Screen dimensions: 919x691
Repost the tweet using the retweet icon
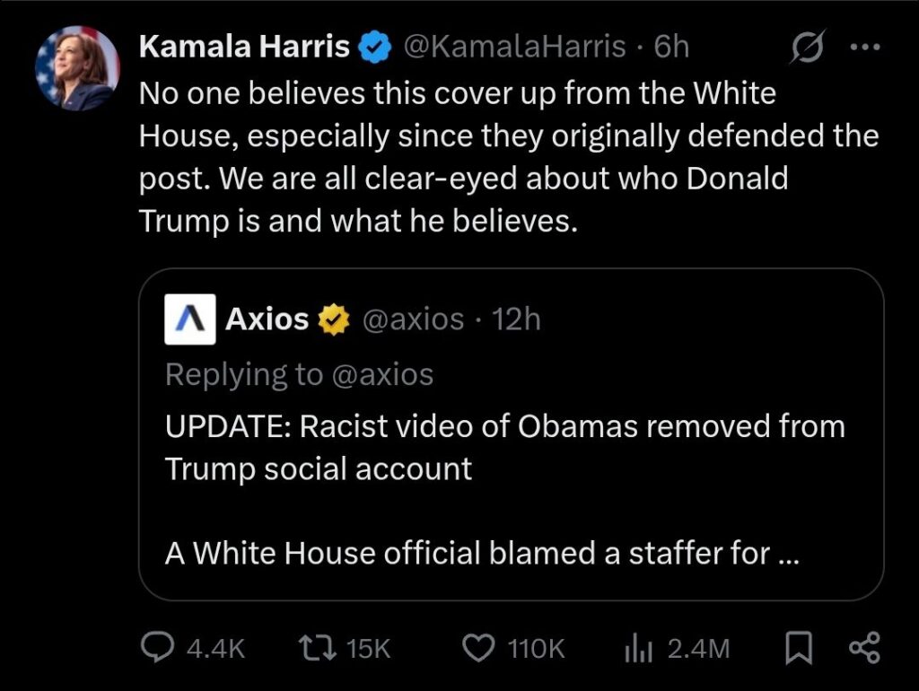coord(313,647)
